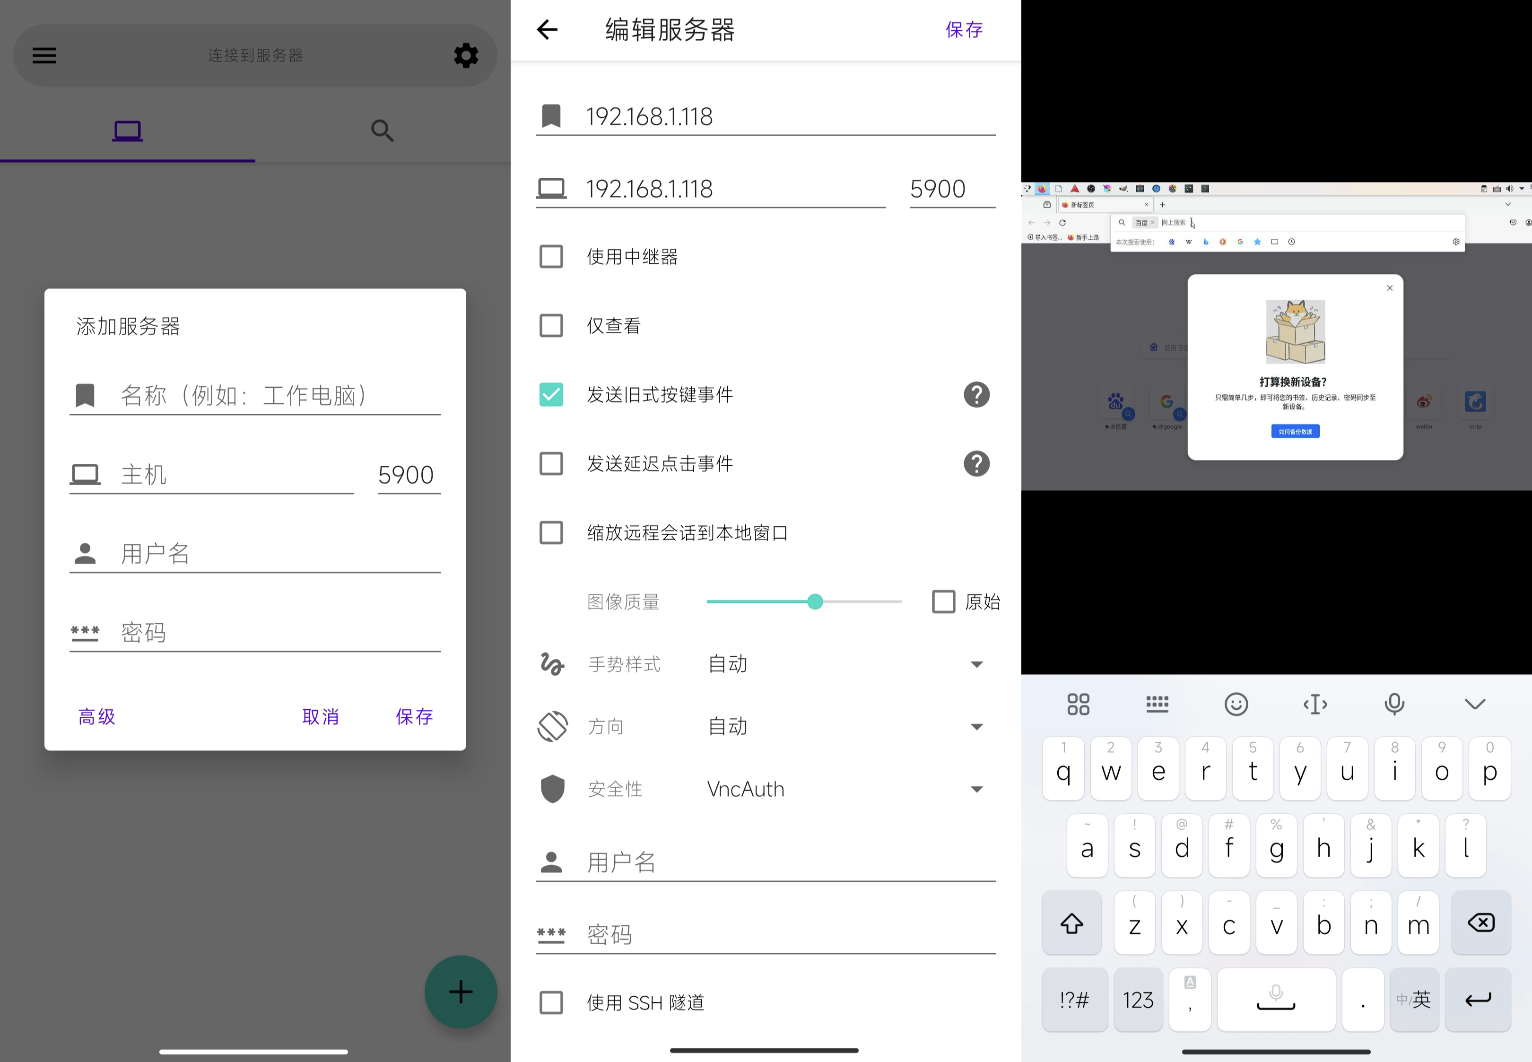The width and height of the screenshot is (1532, 1062).
Task: Click 高级 in the add server dialog
Action: tap(97, 717)
